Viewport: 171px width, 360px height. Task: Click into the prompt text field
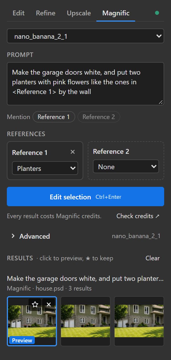(x=85, y=84)
